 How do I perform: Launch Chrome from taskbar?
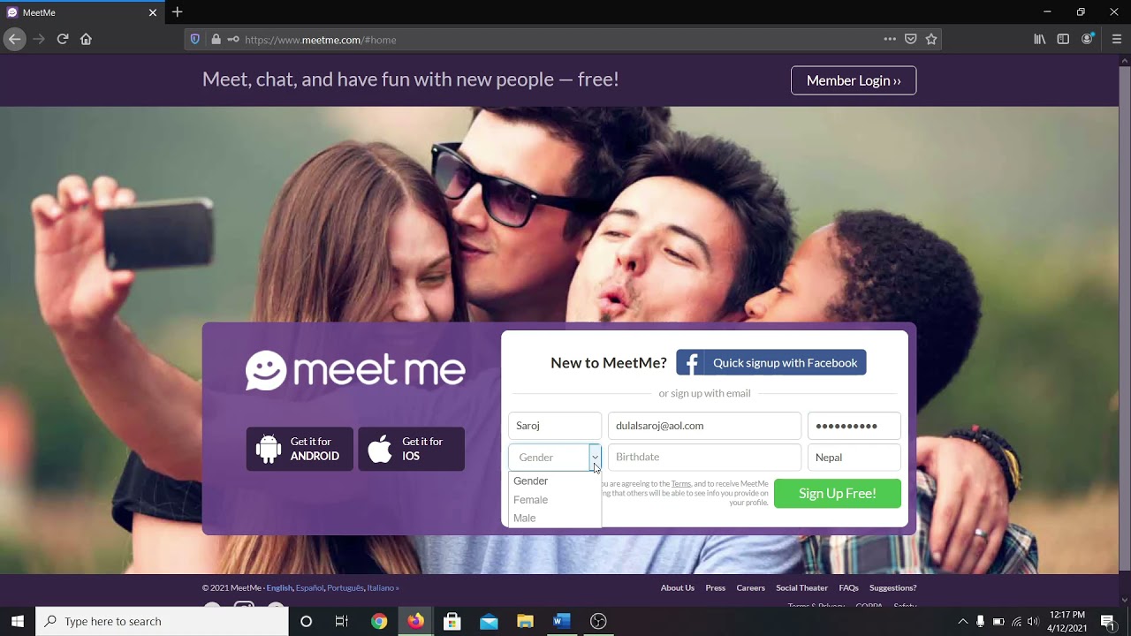[379, 621]
